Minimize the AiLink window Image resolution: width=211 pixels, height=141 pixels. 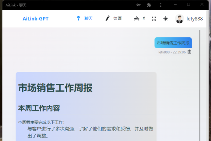pyautogui.click(x=175, y=5)
